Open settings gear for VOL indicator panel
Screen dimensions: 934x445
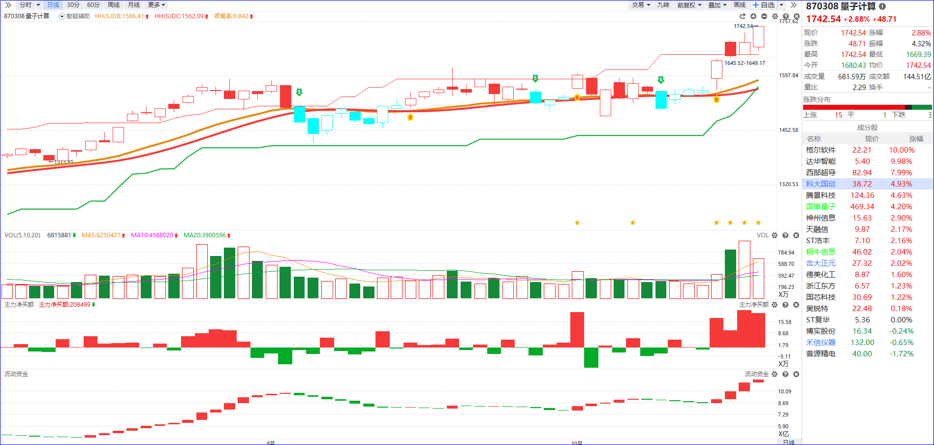tap(775, 235)
